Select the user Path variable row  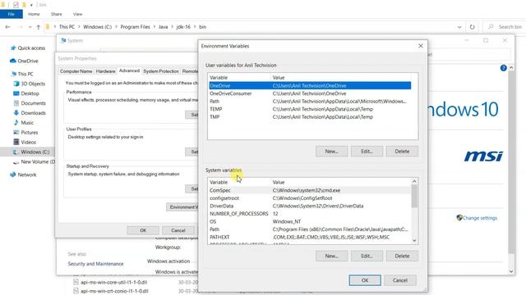coord(310,101)
